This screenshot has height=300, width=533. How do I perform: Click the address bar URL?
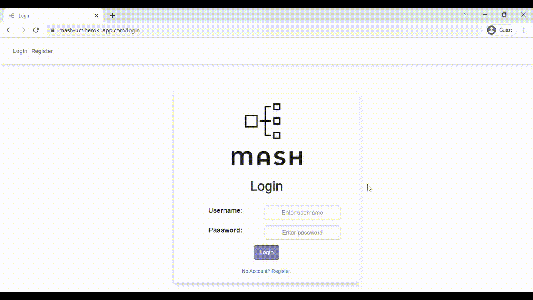pos(100,30)
